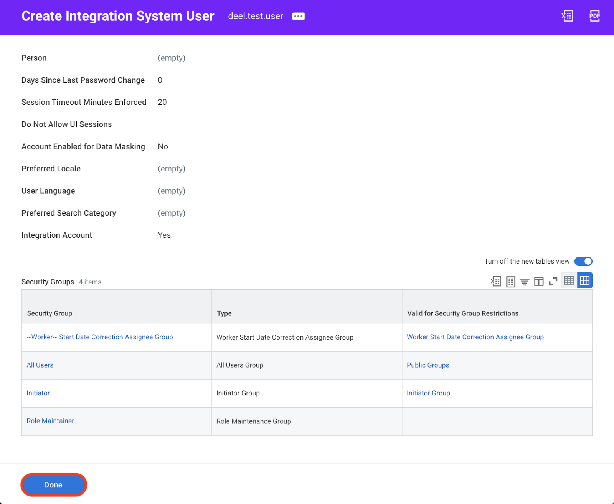
Task: Switch to compact table row view
Action: click(x=569, y=280)
